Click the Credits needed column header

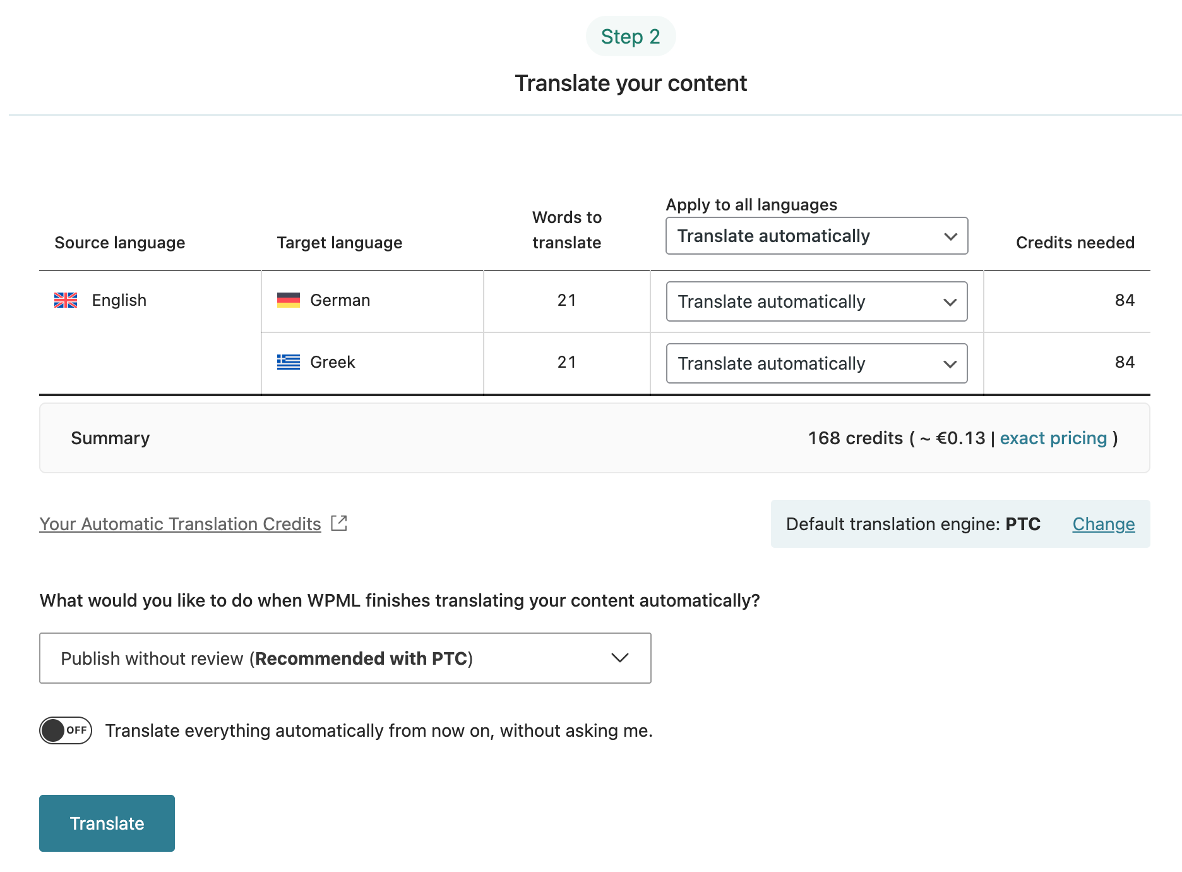pyautogui.click(x=1075, y=243)
